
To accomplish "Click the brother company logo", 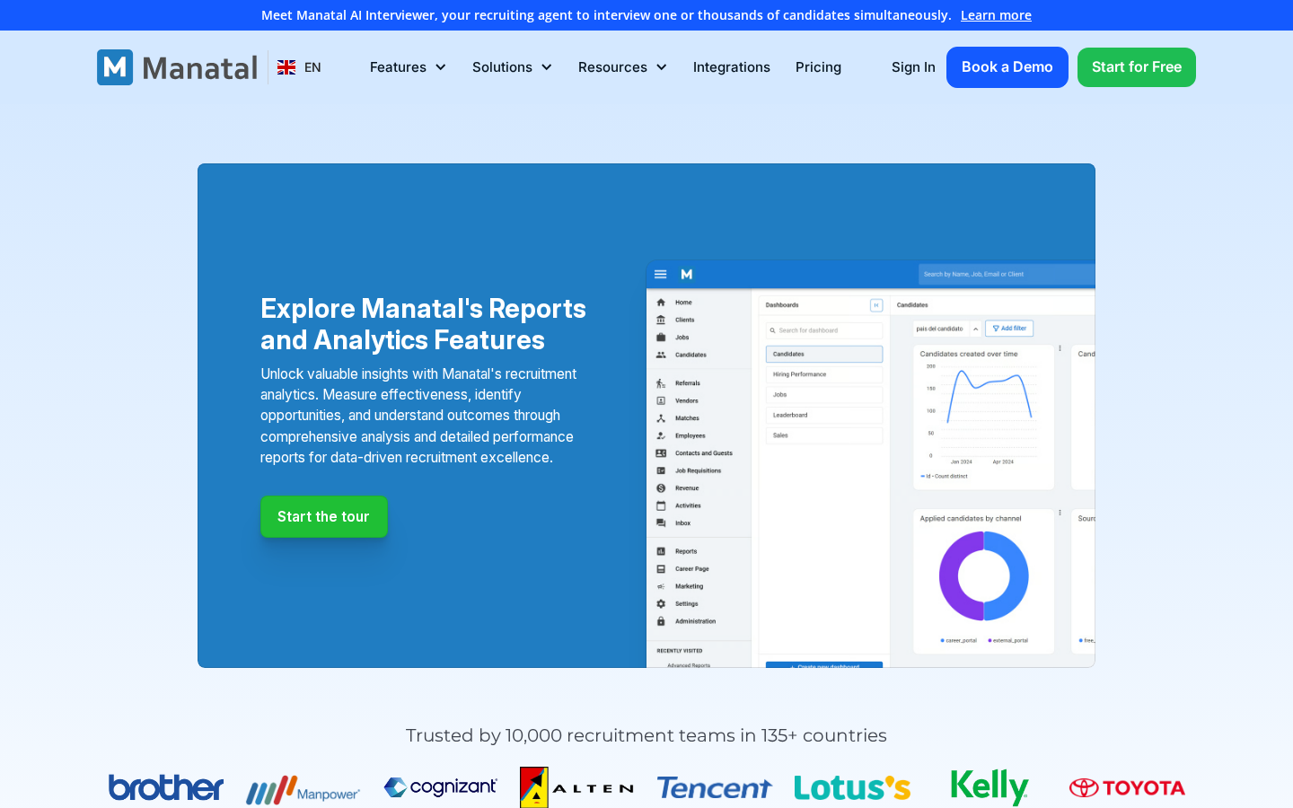I will tap(166, 787).
